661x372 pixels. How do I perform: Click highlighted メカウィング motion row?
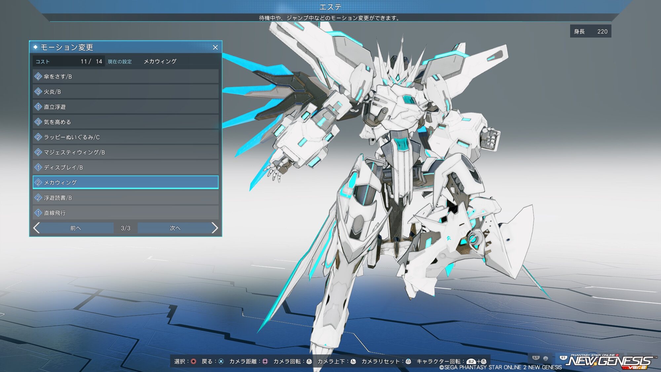[x=126, y=183]
